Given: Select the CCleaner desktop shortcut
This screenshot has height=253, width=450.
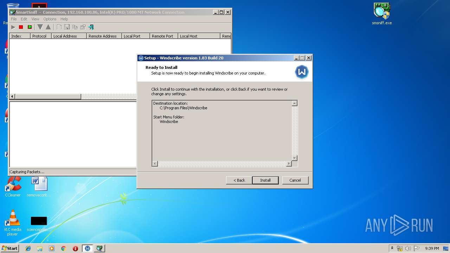Looking at the screenshot, I should pyautogui.click(x=13, y=186).
